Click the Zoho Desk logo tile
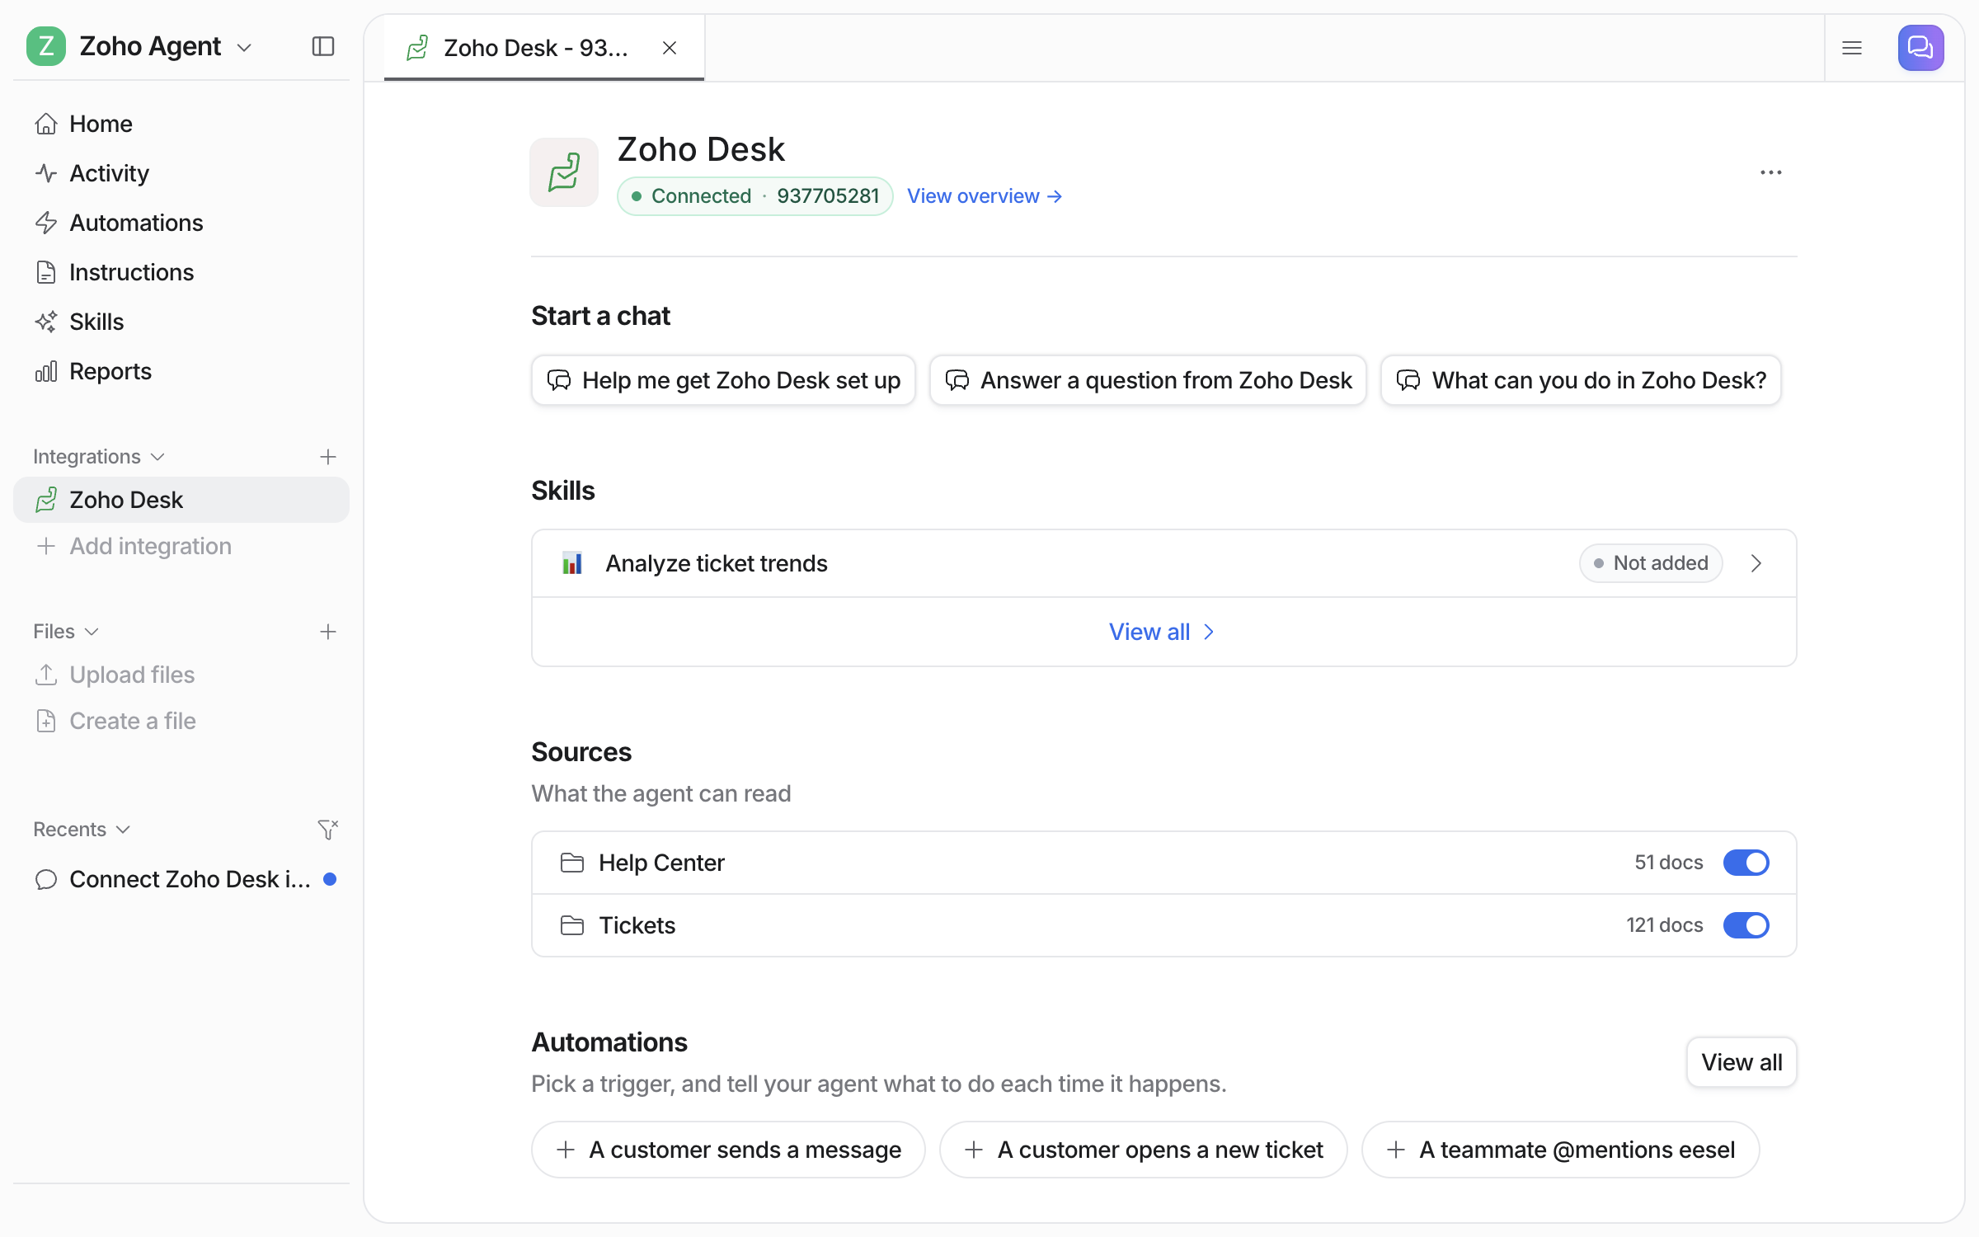This screenshot has height=1237, width=1979. (x=564, y=172)
